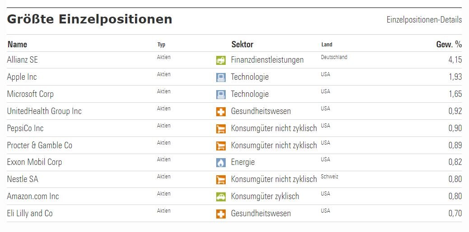The width and height of the screenshot is (469, 232).
Task: Click Procter & Gamble's shopping cart sector icon
Action: point(221,146)
